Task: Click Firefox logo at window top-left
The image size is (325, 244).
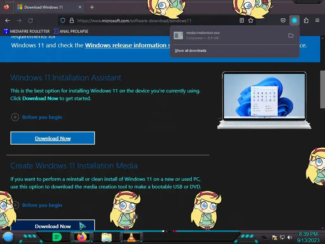Action: 6,7
